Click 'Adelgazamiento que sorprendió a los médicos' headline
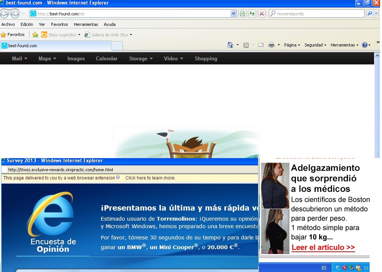Image resolution: width=382 pixels, height=272 pixels. pos(325,178)
